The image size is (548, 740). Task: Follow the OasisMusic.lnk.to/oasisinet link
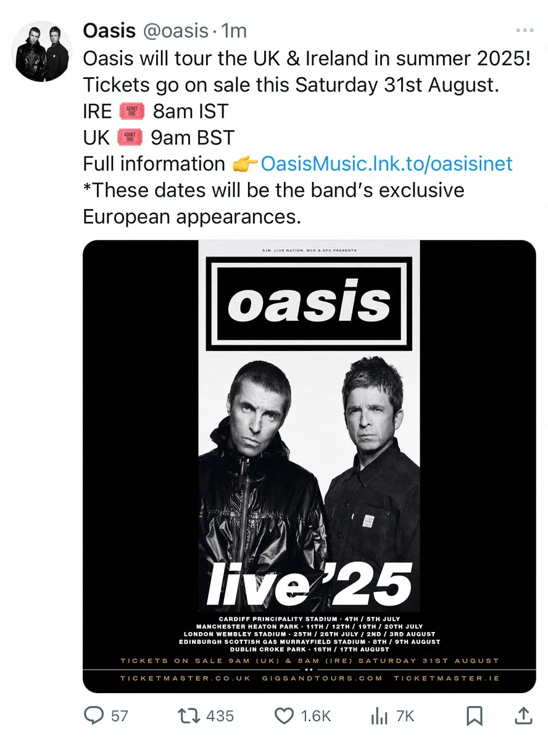point(386,163)
